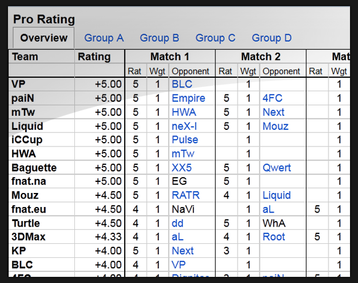This screenshot has height=283, width=358.
Task: Open the 4FC opponent link
Action: coord(273,99)
